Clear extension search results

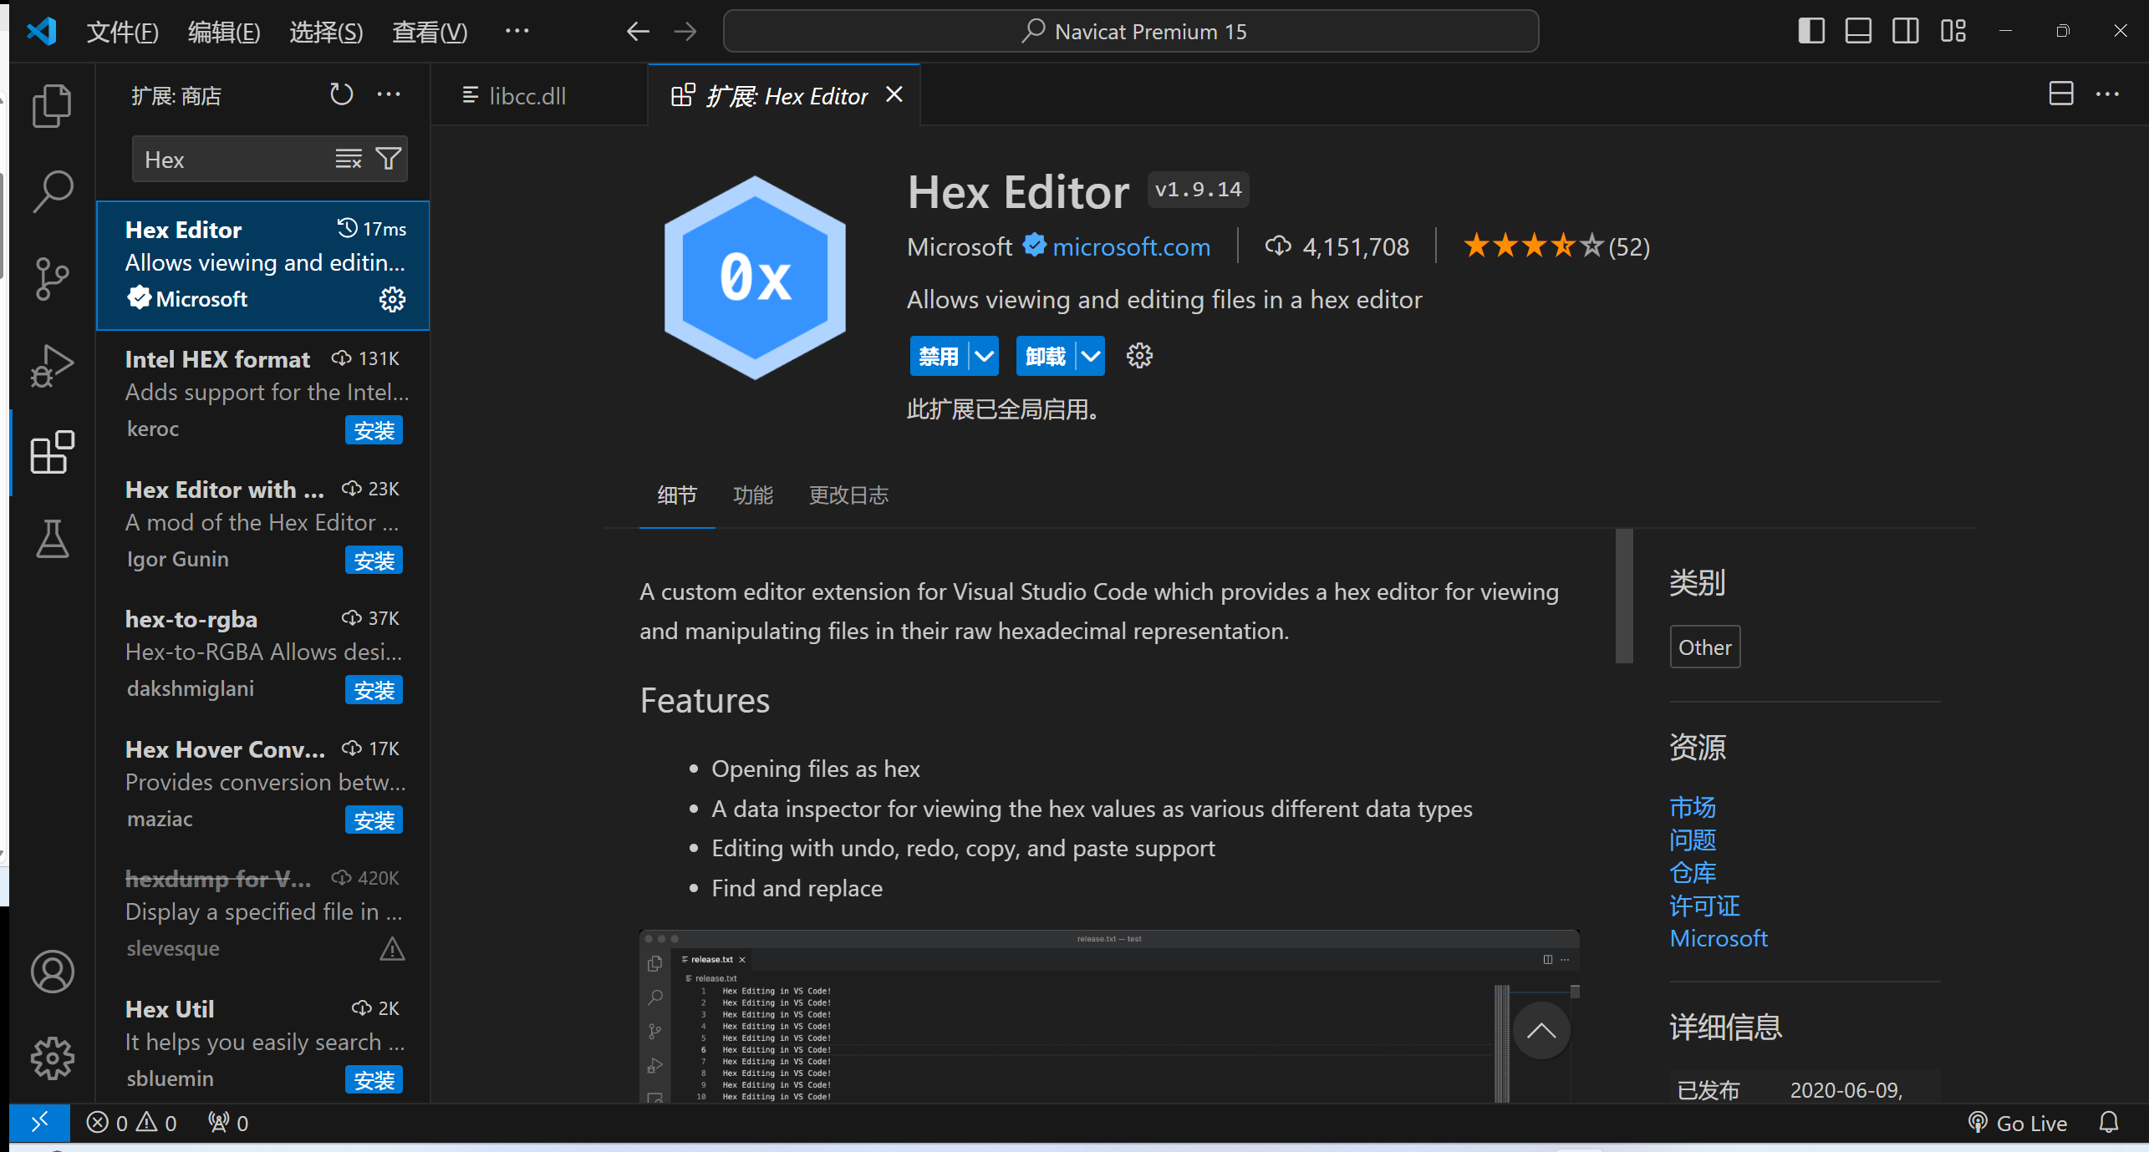(349, 159)
